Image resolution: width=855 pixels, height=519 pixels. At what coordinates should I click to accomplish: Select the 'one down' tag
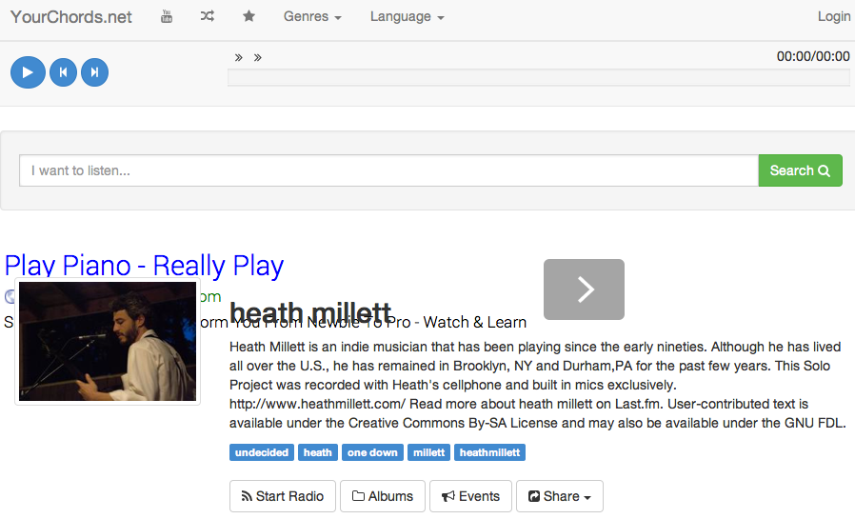tap(373, 452)
